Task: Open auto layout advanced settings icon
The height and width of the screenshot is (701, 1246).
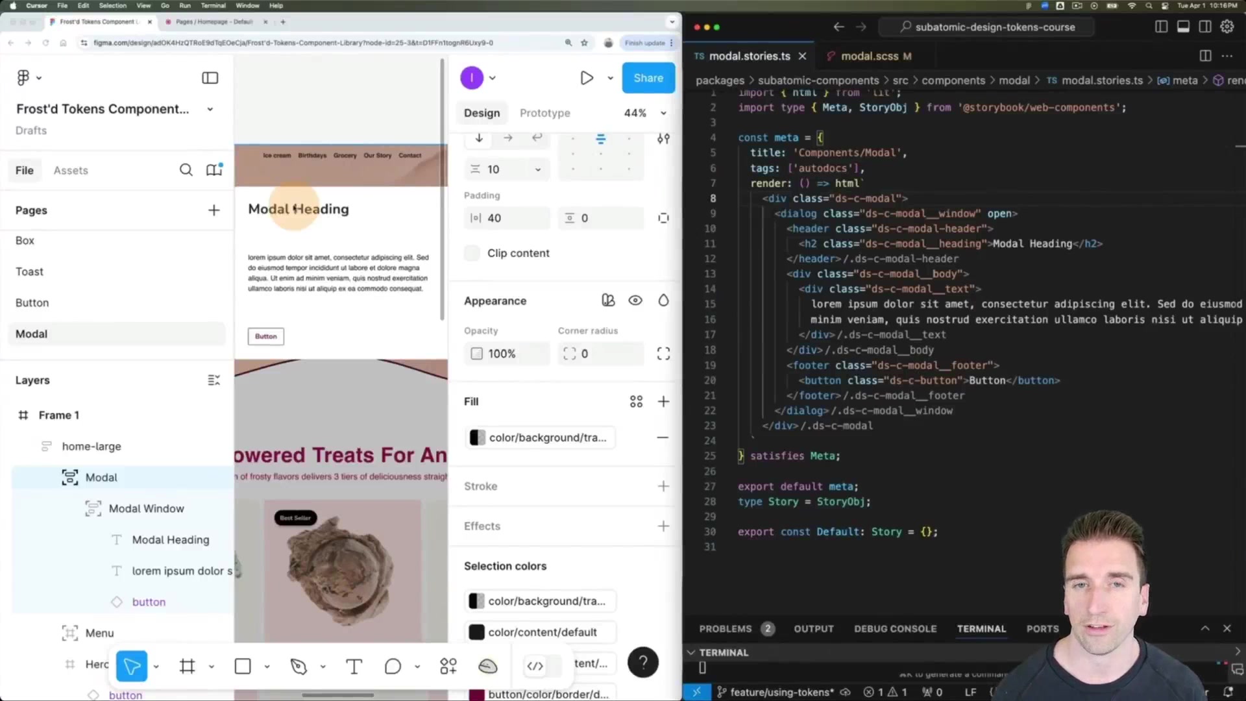Action: [x=663, y=138]
